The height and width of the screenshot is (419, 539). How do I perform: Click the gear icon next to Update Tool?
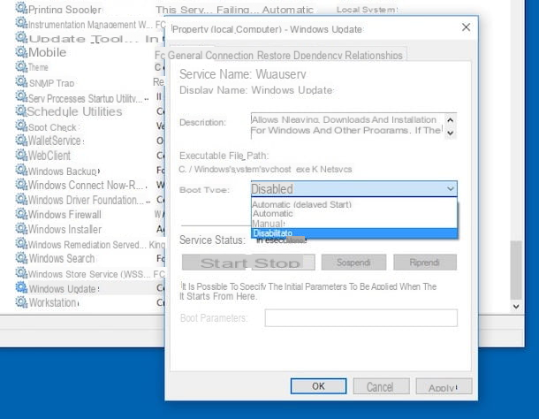click(21, 37)
